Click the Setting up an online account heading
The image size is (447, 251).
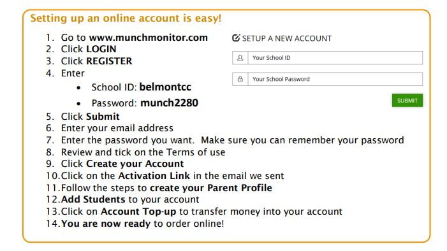click(126, 18)
